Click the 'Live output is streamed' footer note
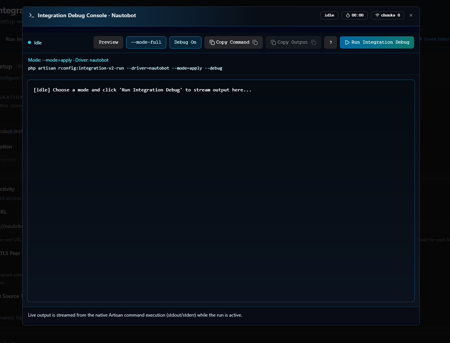Screen dimensions: 450x343 [x=135, y=315]
